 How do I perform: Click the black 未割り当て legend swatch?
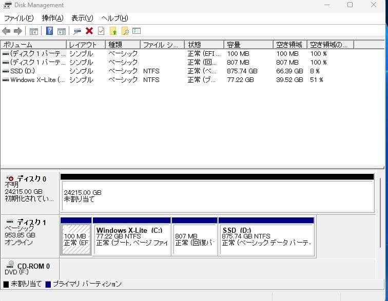pyautogui.click(x=6, y=285)
